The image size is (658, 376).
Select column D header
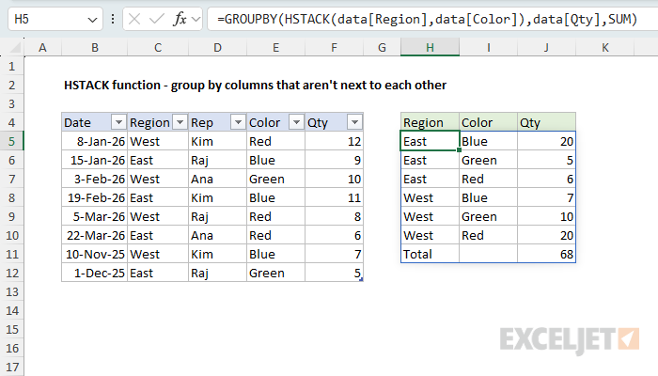217,47
